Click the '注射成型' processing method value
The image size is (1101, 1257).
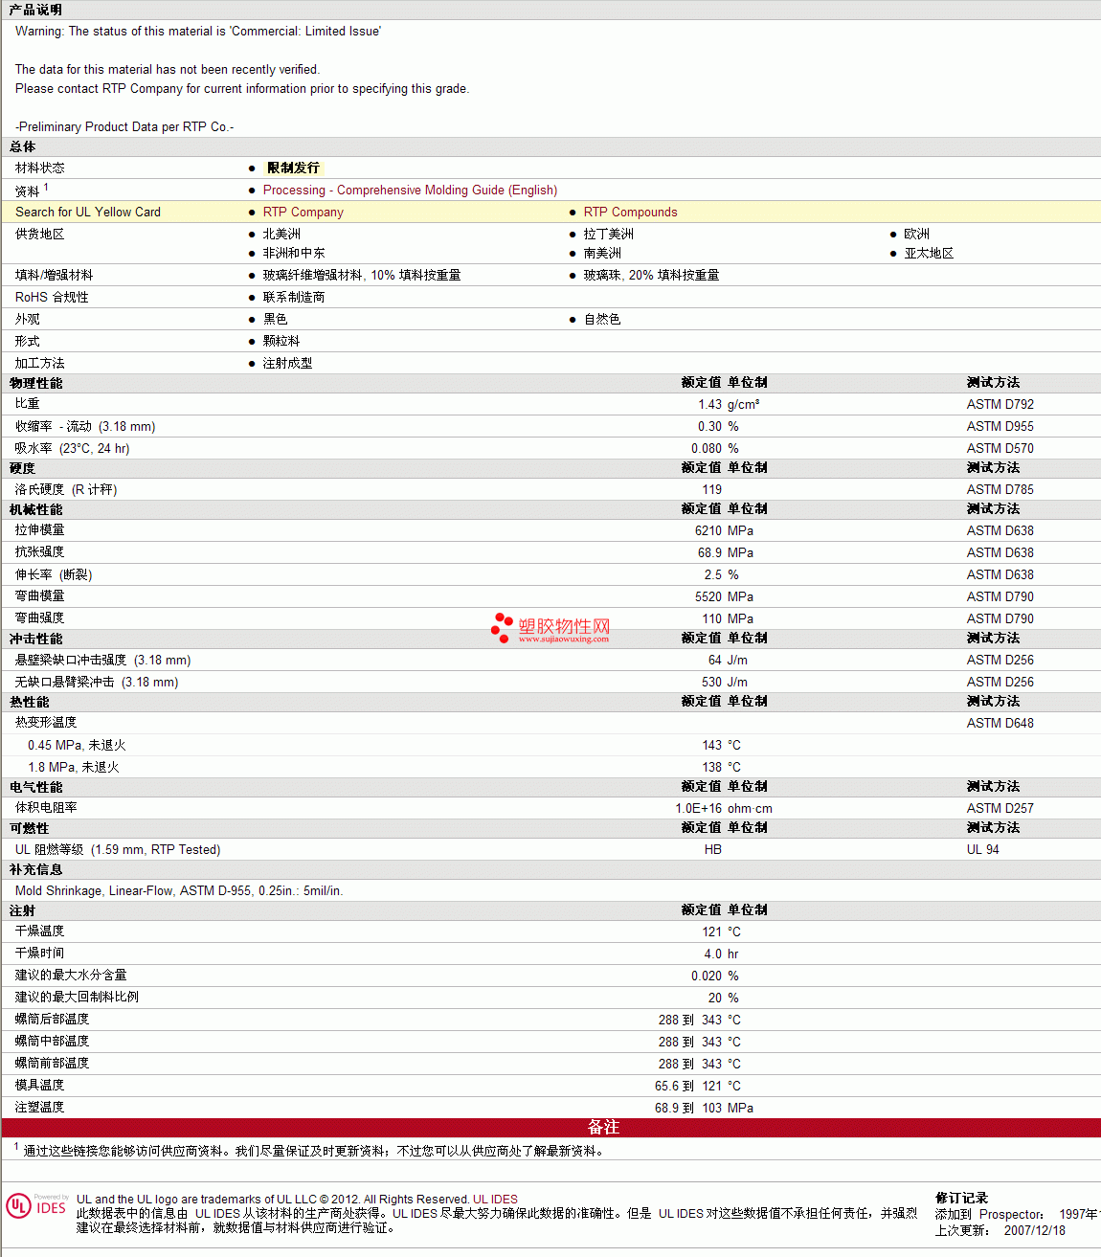[287, 364]
